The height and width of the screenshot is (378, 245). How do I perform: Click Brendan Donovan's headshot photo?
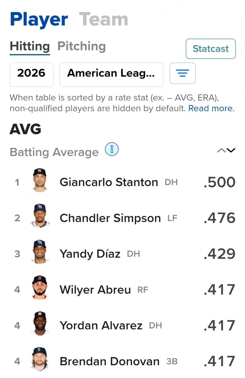coord(39,359)
